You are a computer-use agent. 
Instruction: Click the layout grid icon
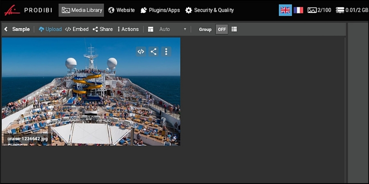coord(151,29)
